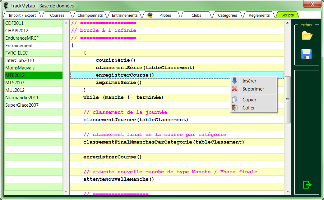Click script list scroll down arrow
Viewport: 324px width, 200px height.
click(66, 192)
